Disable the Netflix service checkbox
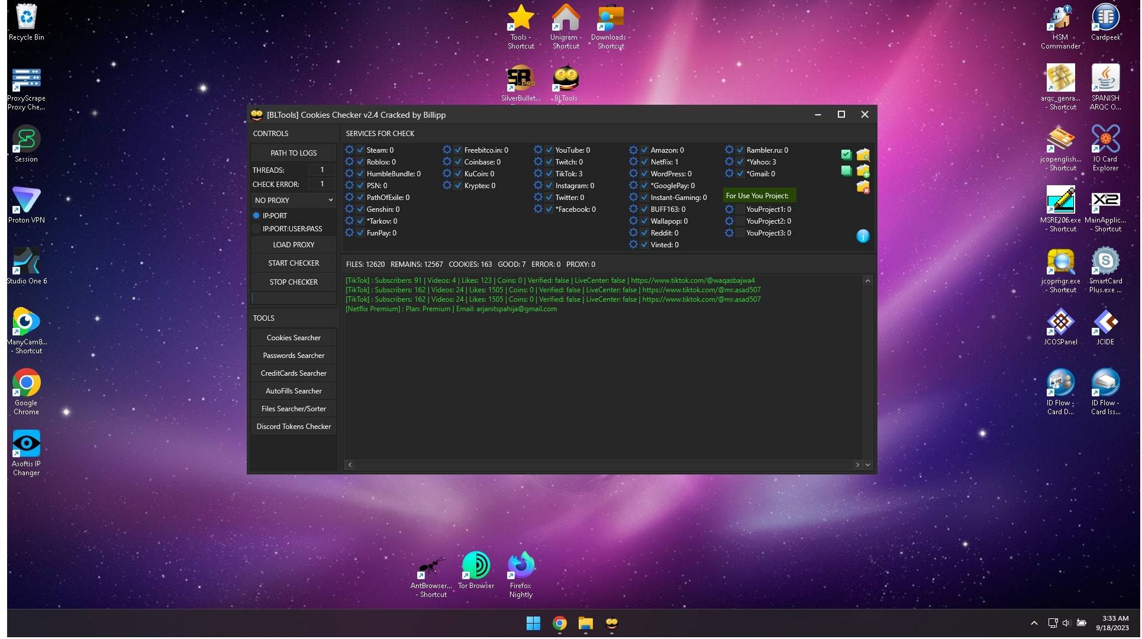This screenshot has width=1142, height=639. click(644, 162)
